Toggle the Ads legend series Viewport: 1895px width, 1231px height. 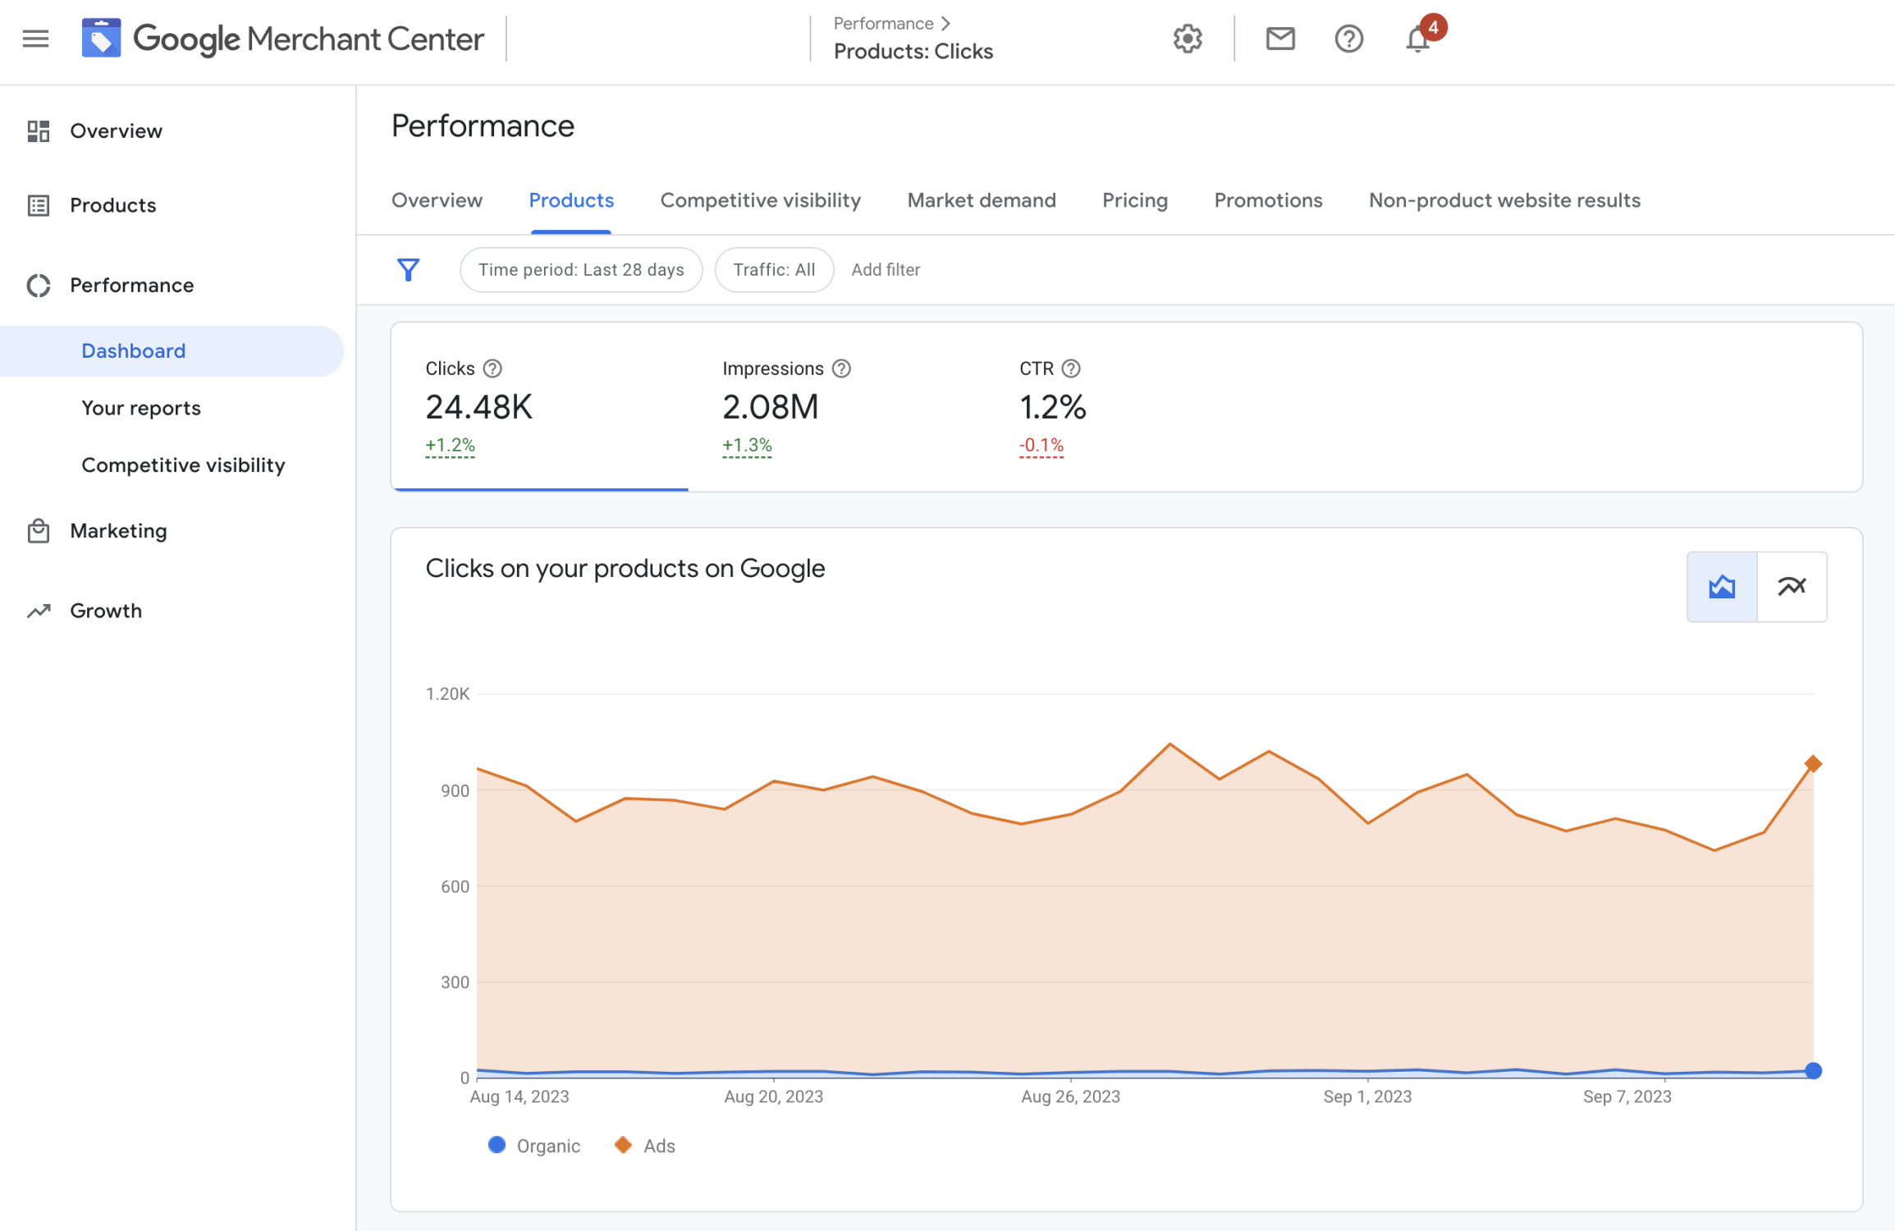click(646, 1146)
